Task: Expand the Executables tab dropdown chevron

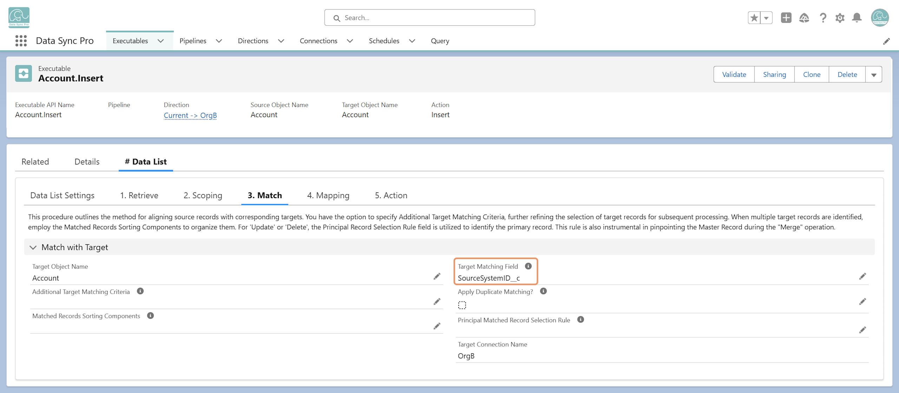Action: (x=161, y=41)
